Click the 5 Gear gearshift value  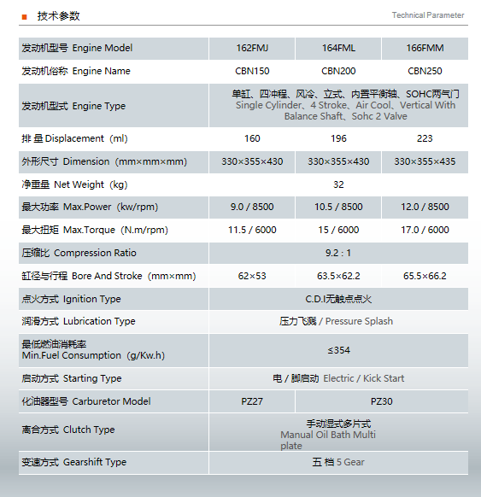click(x=350, y=462)
